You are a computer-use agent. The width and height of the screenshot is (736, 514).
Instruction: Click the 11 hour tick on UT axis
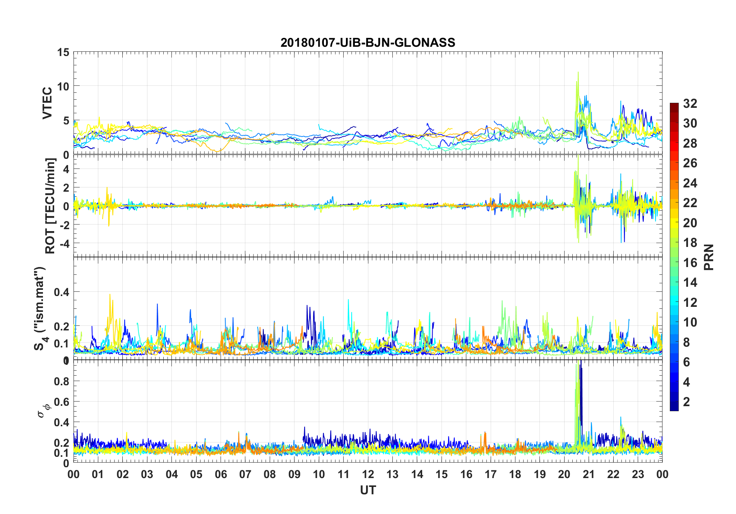point(344,474)
